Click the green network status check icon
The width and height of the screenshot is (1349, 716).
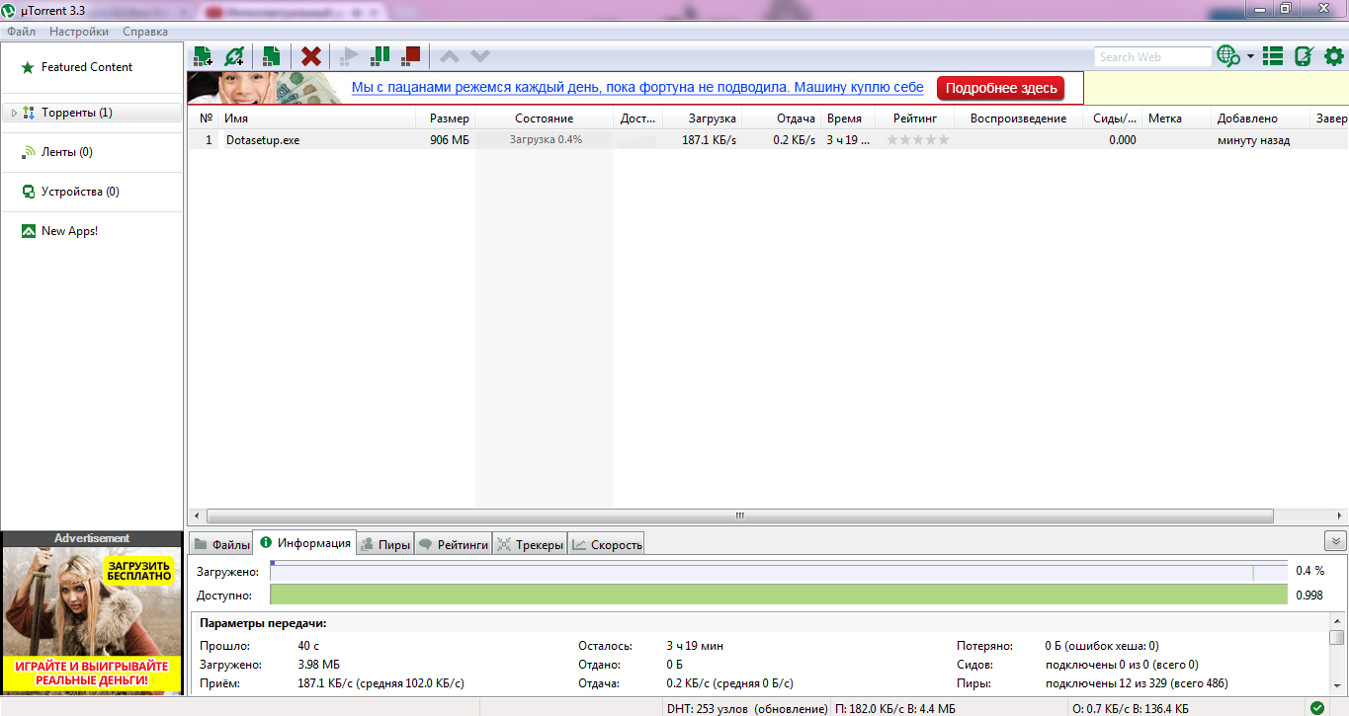[1317, 708]
